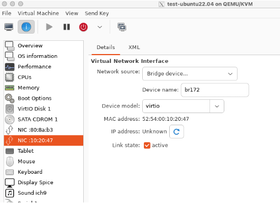This screenshot has height=203, width=280.
Task: Open the Send Key menu
Action: [x=96, y=13]
